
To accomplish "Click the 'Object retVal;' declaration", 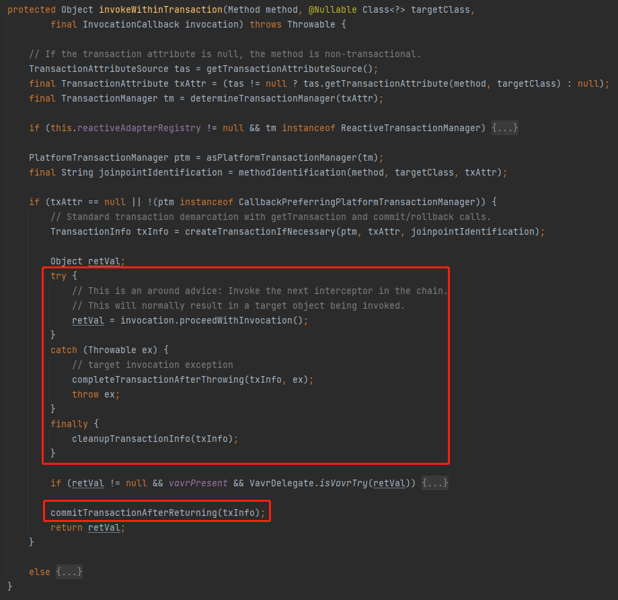I will point(87,262).
